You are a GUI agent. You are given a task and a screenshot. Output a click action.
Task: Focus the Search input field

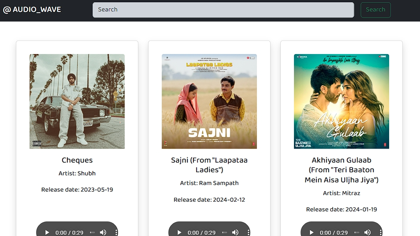pyautogui.click(x=223, y=10)
